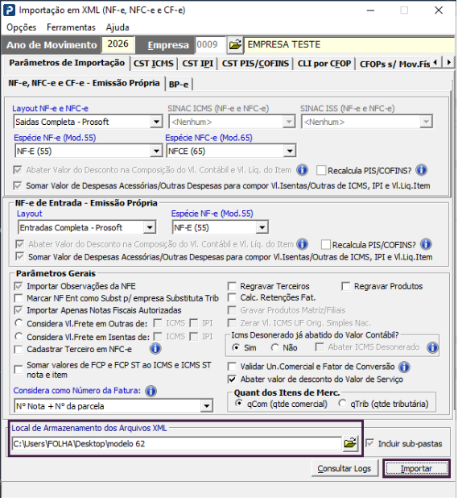Select qTrib (qtde tributária) radio option

[342, 404]
